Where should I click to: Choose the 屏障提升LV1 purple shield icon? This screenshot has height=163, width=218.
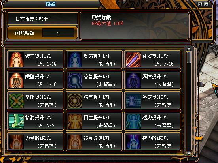133,81
